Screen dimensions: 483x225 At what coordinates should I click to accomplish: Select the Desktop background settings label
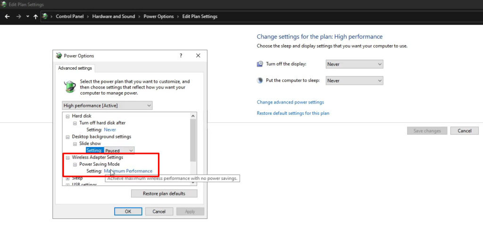click(102, 137)
